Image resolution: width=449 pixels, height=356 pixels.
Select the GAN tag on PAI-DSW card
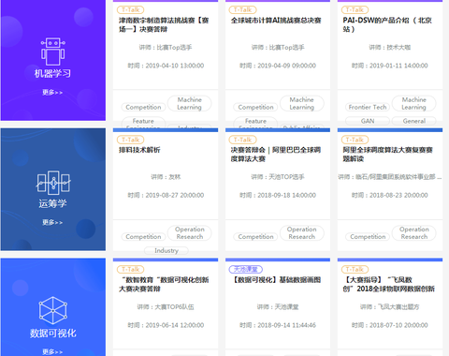[368, 121]
